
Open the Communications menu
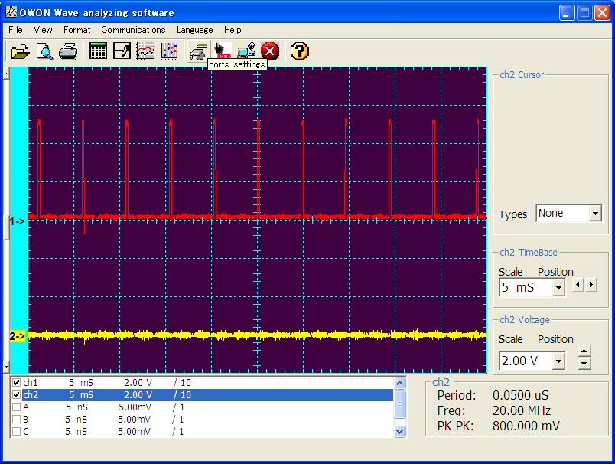(x=133, y=30)
